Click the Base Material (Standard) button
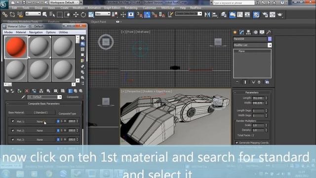 (40, 112)
